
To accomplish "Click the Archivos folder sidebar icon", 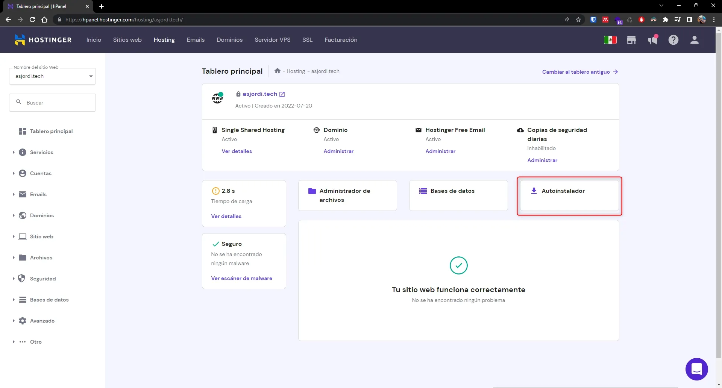I will pos(23,258).
